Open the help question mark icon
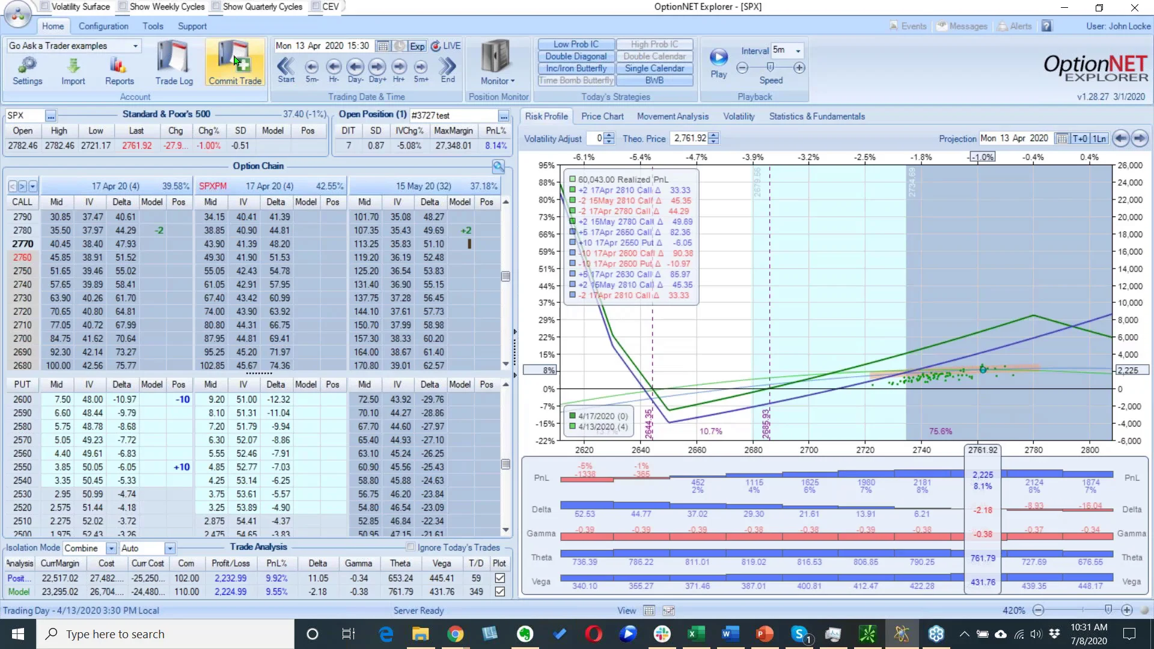This screenshot has width=1154, height=649. [x=1047, y=26]
